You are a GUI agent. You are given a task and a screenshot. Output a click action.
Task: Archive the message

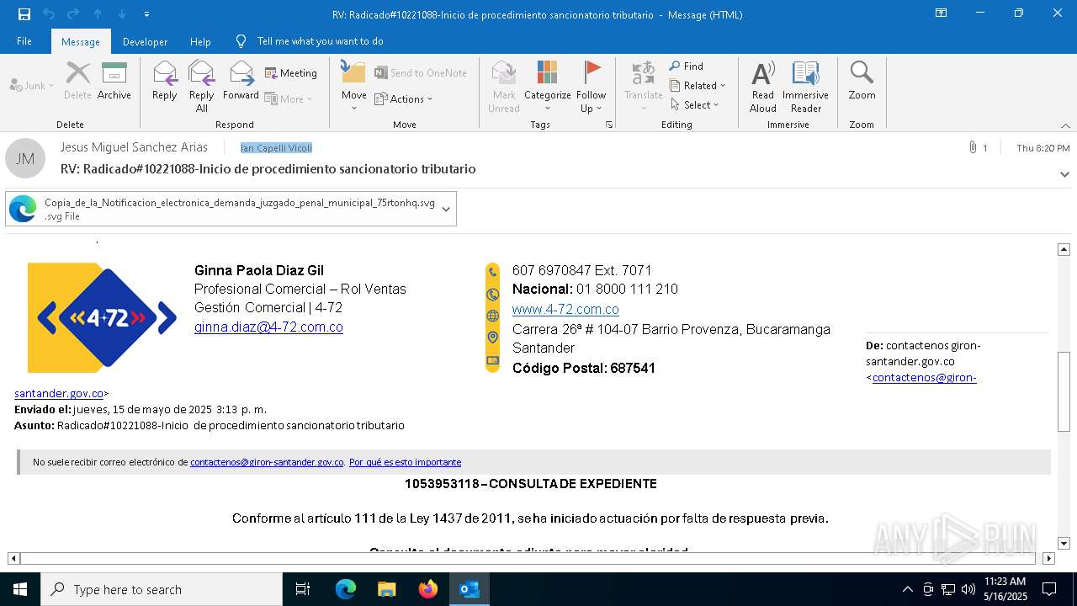coord(114,81)
